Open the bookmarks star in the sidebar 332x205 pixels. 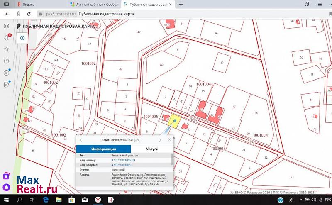click(6, 49)
